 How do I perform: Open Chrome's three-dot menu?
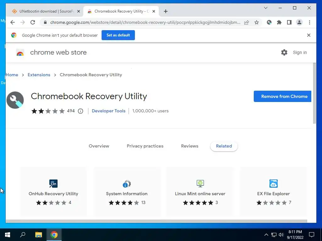click(x=309, y=22)
